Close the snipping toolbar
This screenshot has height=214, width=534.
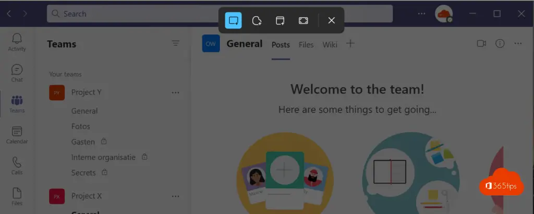coord(331,20)
